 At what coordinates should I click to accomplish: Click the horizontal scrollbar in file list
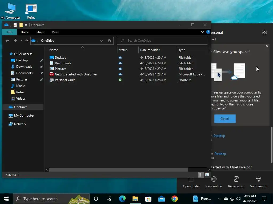click(x=119, y=170)
